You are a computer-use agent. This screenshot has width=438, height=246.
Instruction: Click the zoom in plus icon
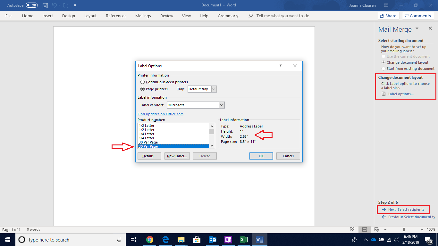pyautogui.click(x=422, y=229)
